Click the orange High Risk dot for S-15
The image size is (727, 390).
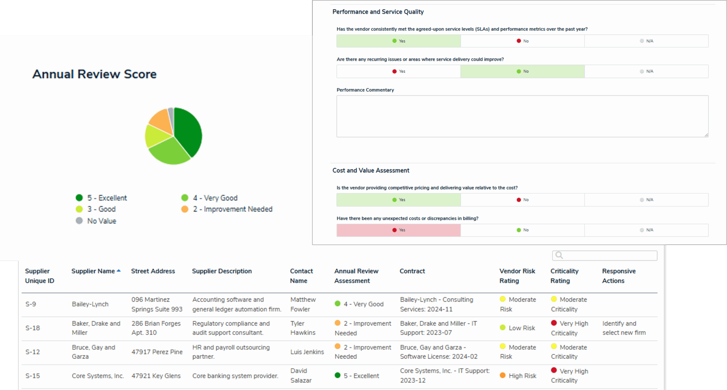tap(502, 375)
